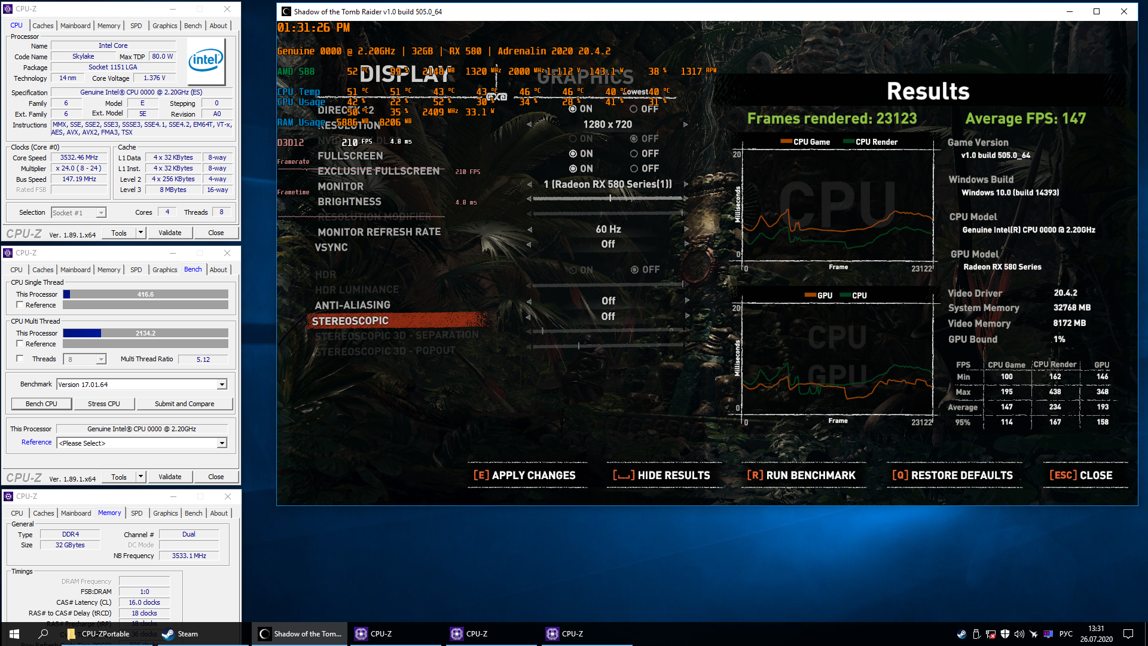The height and width of the screenshot is (646, 1148).
Task: Click Run Benchmark in the game
Action: coord(801,475)
